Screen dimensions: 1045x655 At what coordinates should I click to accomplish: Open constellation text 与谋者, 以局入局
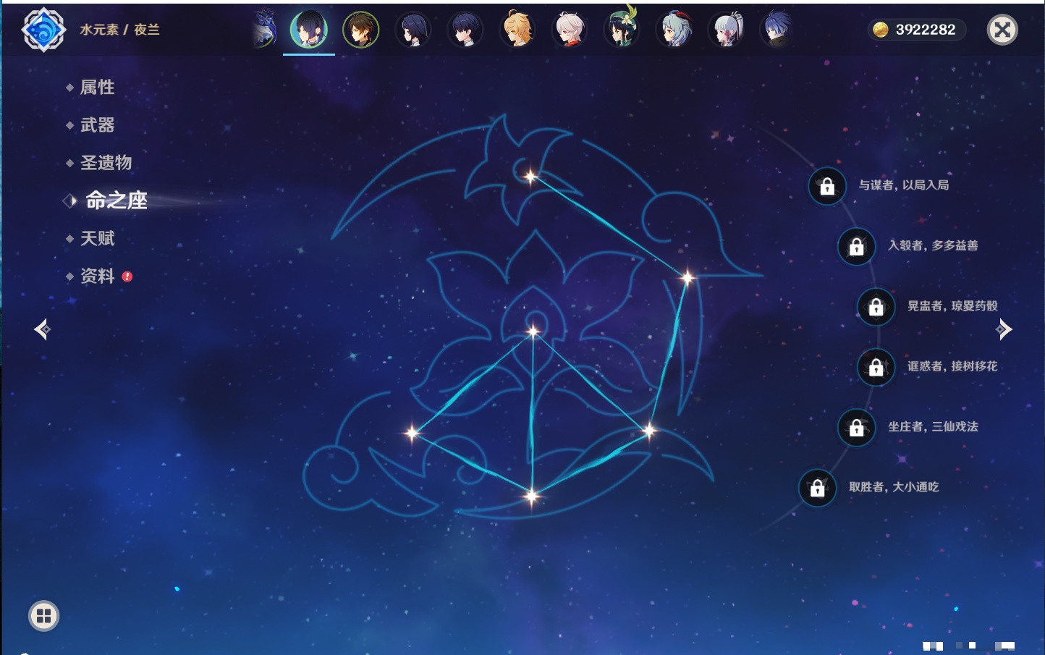tap(904, 185)
